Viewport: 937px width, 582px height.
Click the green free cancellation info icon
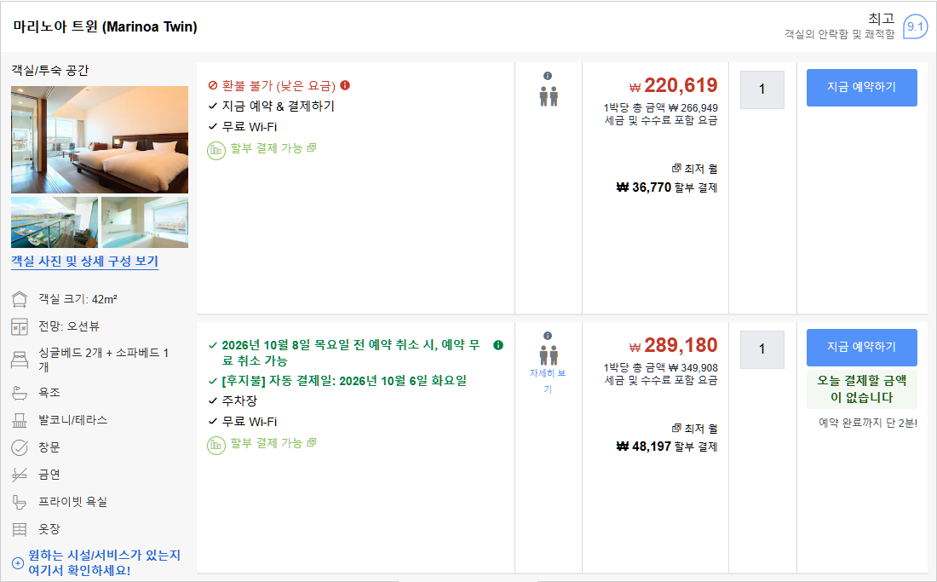tap(498, 345)
